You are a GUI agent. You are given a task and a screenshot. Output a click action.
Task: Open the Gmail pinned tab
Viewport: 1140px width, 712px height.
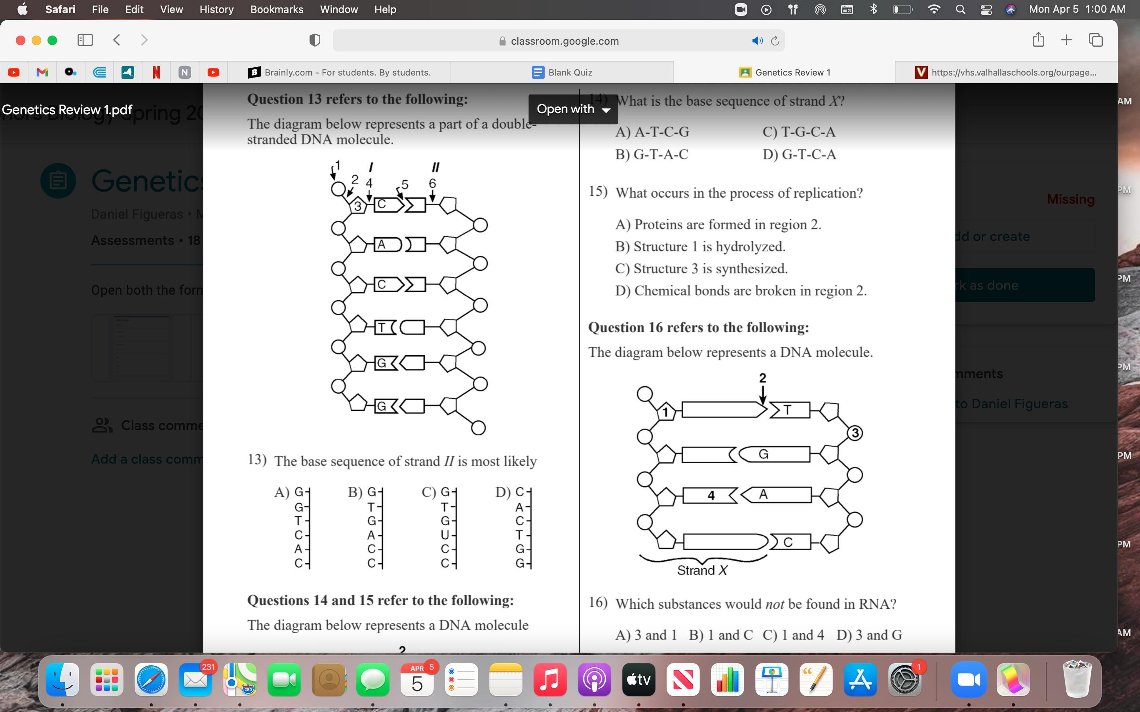[x=42, y=72]
